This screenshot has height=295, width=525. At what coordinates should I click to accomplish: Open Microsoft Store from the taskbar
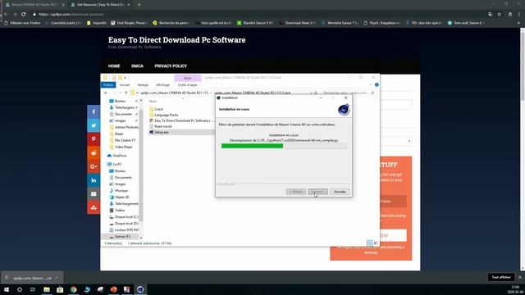pos(60,289)
